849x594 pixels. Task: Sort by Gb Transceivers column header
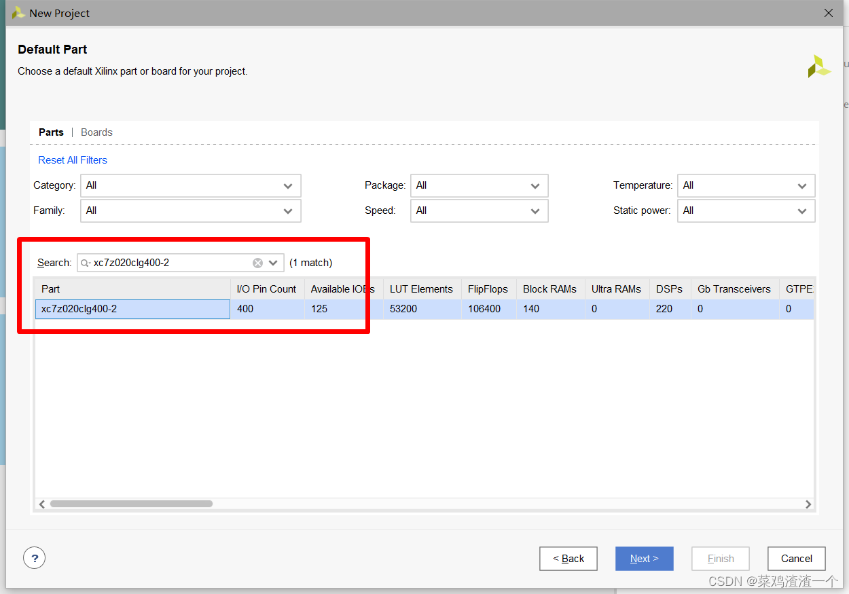pyautogui.click(x=735, y=289)
